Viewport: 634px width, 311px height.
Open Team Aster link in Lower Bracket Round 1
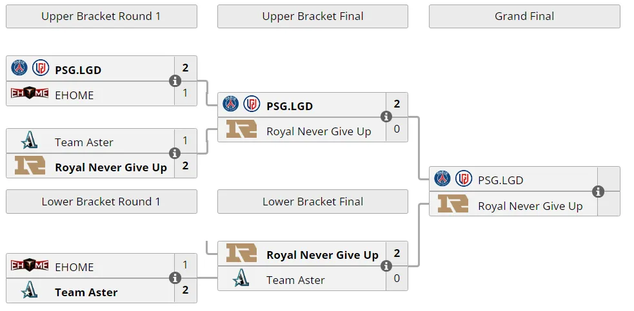click(86, 292)
